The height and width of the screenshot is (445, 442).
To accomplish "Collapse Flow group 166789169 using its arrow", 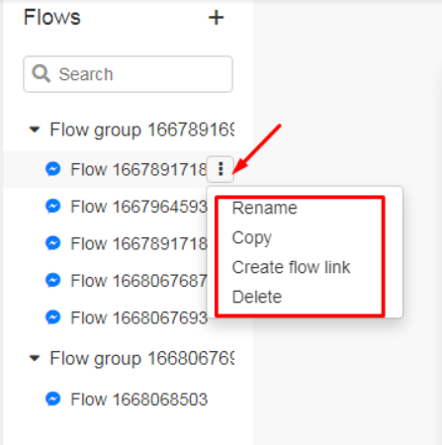I will point(35,130).
